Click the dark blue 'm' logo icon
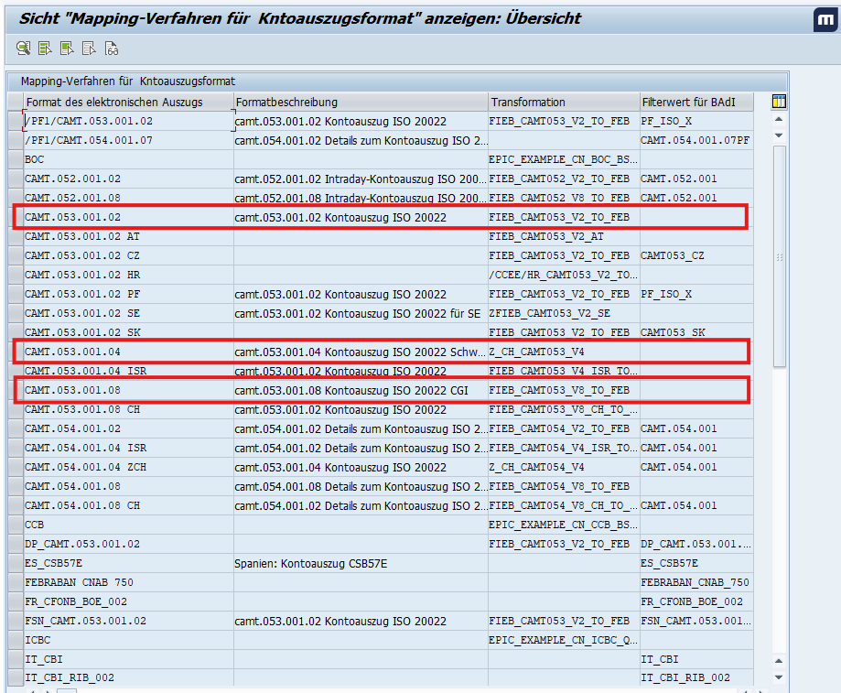 (824, 21)
